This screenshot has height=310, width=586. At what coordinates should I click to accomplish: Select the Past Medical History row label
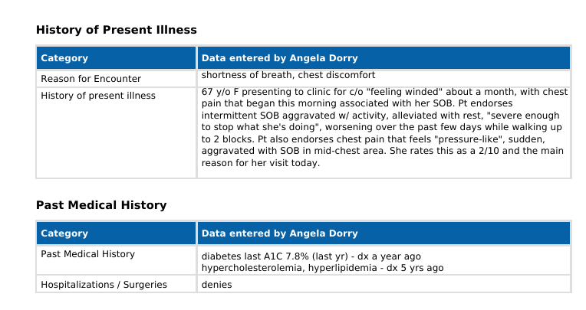(87, 254)
